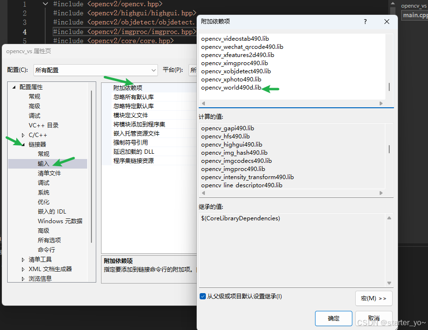Select the 忽略所有默认库 property row
The image size is (428, 330).
pos(149,97)
